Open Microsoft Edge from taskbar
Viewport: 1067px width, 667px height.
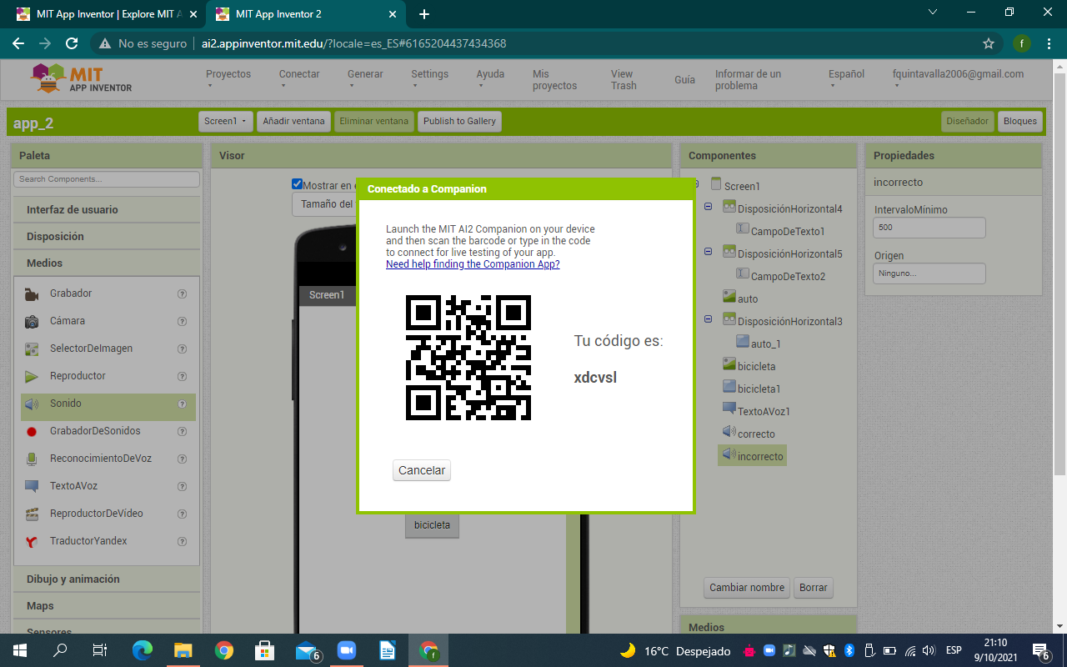pos(143,650)
